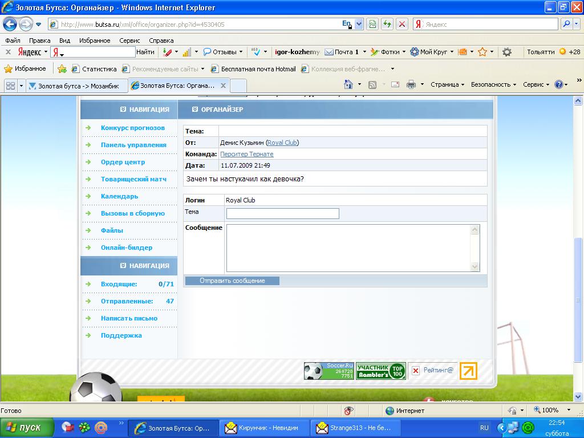Open the Избранное menu in menu bar
Screen dimensions: 584x438
(95, 40)
